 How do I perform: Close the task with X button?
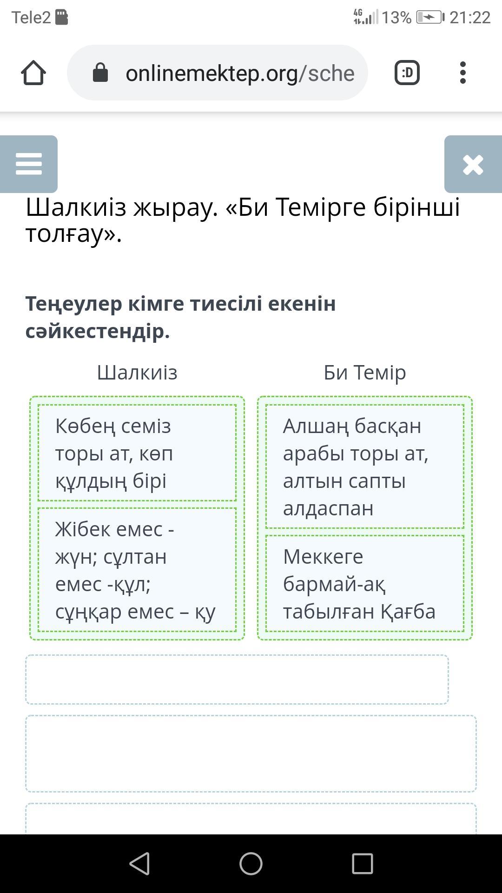pos(473,164)
